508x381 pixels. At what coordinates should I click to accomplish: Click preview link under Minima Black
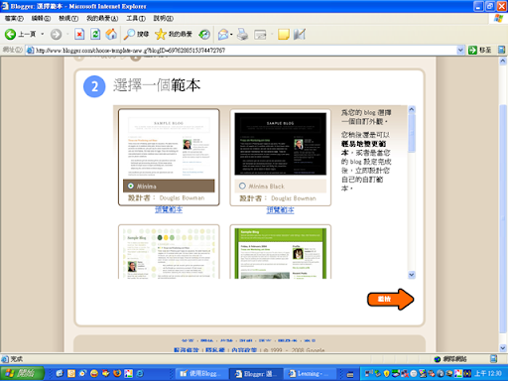[x=280, y=209]
